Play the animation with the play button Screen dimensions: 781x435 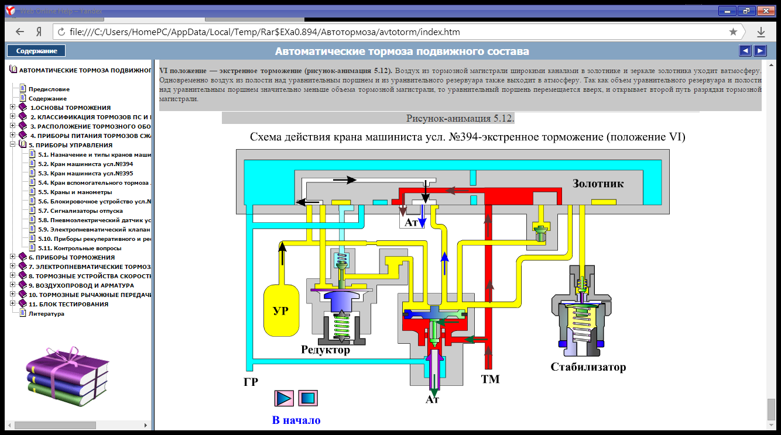pyautogui.click(x=283, y=398)
